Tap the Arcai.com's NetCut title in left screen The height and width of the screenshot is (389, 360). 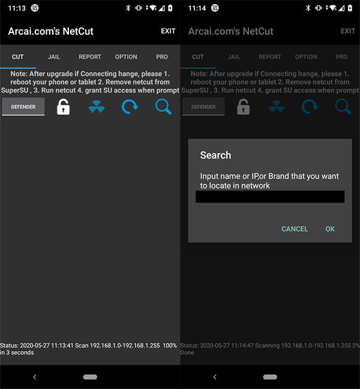coord(50,31)
